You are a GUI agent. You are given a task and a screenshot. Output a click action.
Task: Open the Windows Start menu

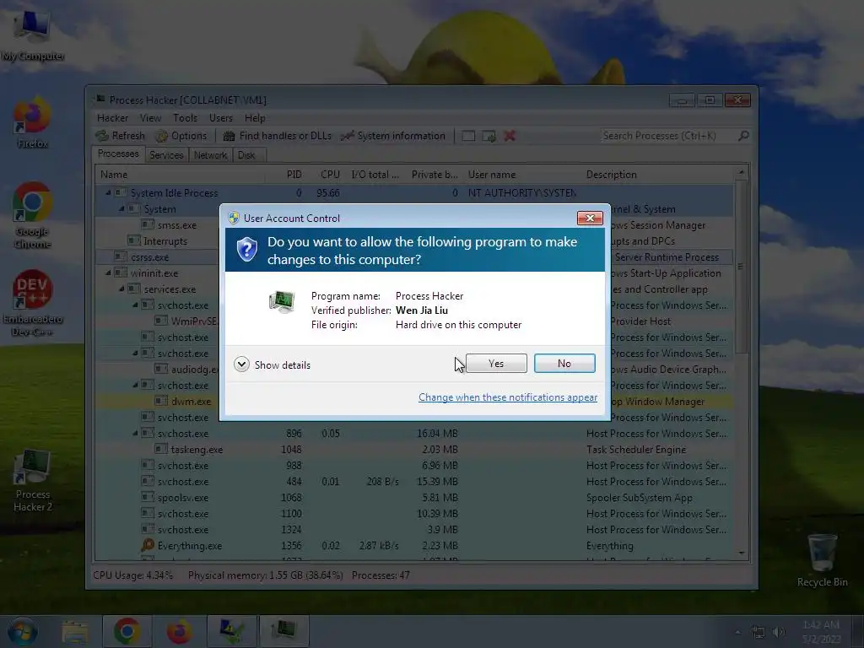coord(22,631)
